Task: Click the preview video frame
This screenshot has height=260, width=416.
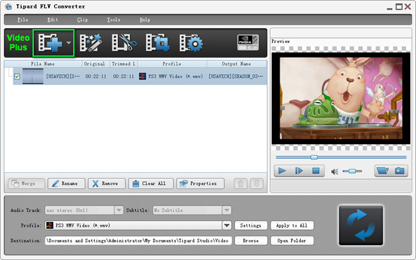Action: 341,98
